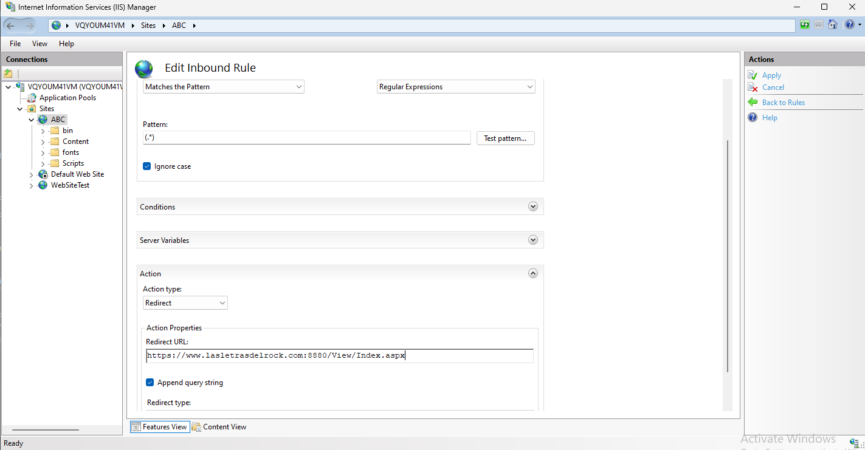Screen dimensions: 865x450
Task: Expand the bin folder node
Action: (x=43, y=131)
